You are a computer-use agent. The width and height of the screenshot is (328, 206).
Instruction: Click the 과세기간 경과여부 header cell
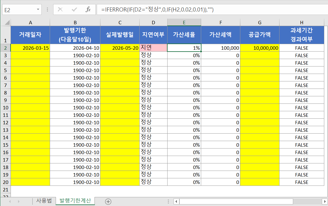(x=302, y=35)
